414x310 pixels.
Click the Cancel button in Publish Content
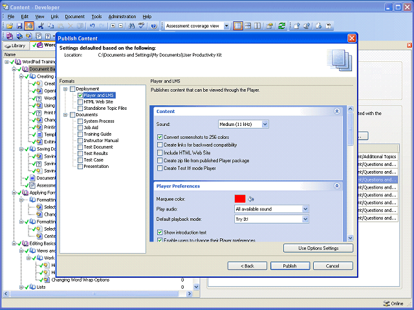coord(332,266)
